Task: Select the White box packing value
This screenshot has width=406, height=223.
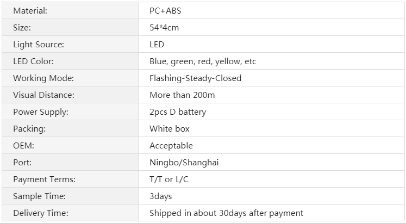Action: (170, 128)
